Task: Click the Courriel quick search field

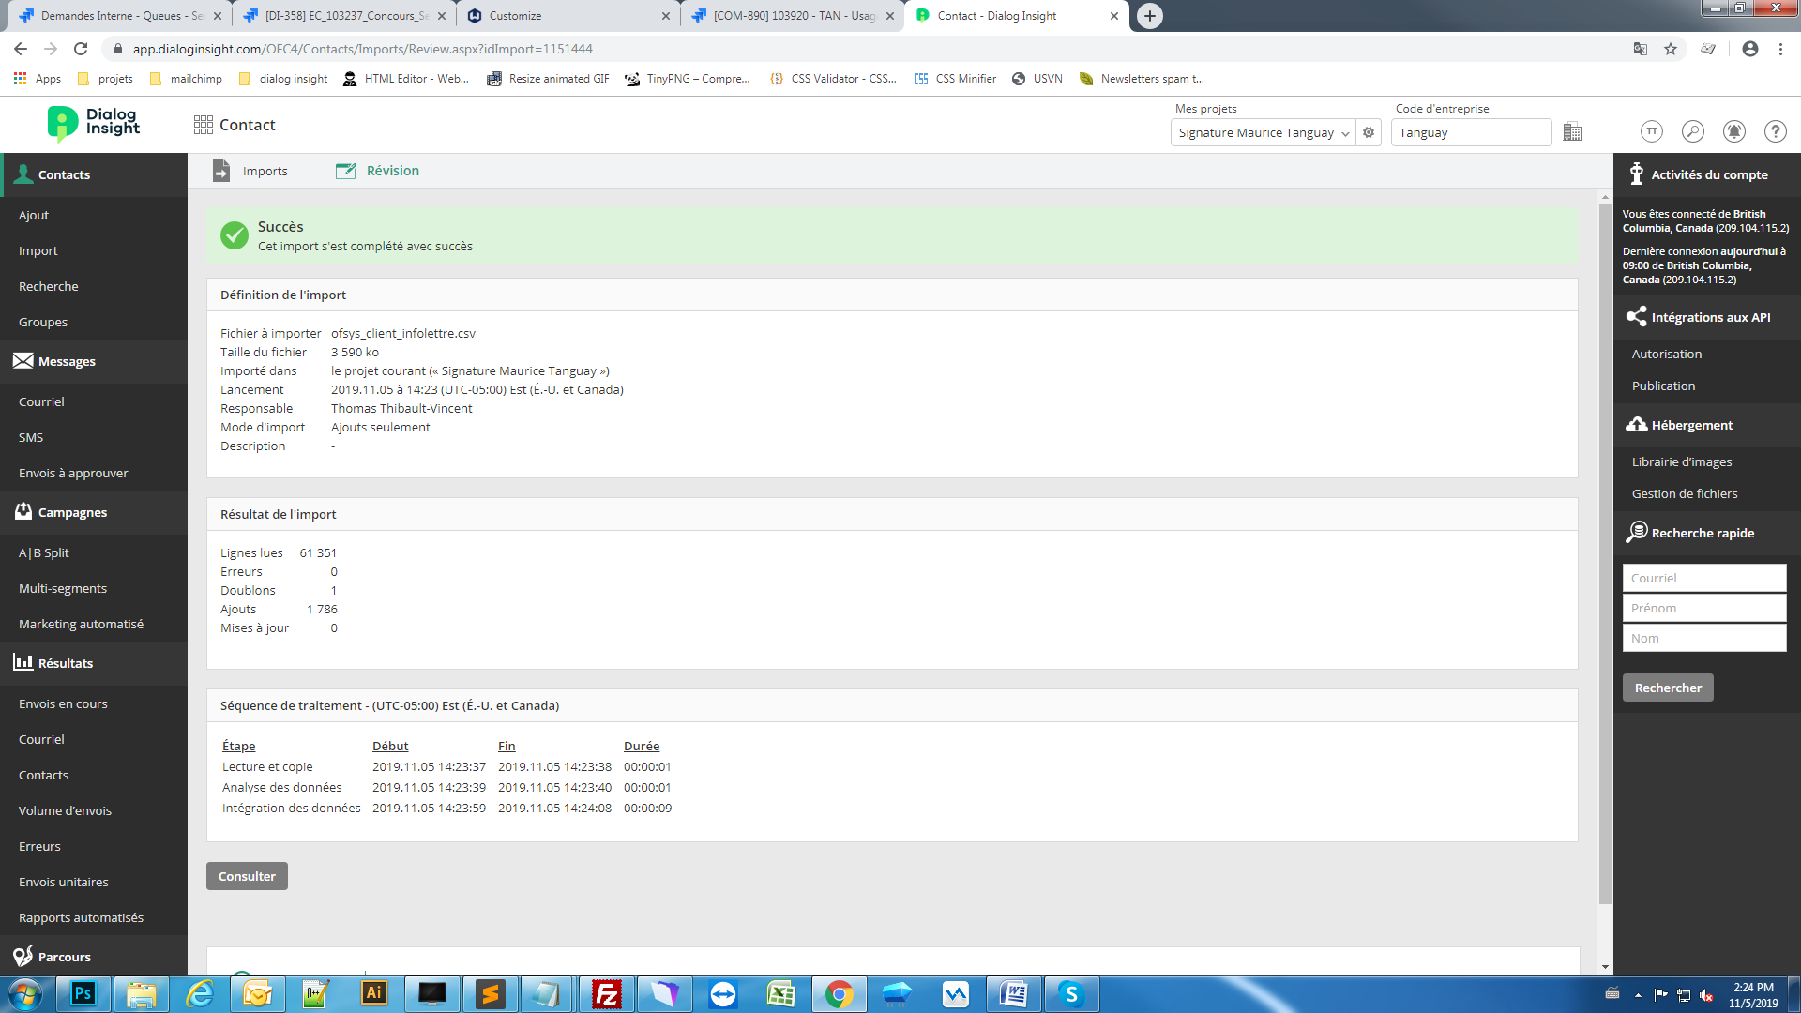Action: 1703,578
